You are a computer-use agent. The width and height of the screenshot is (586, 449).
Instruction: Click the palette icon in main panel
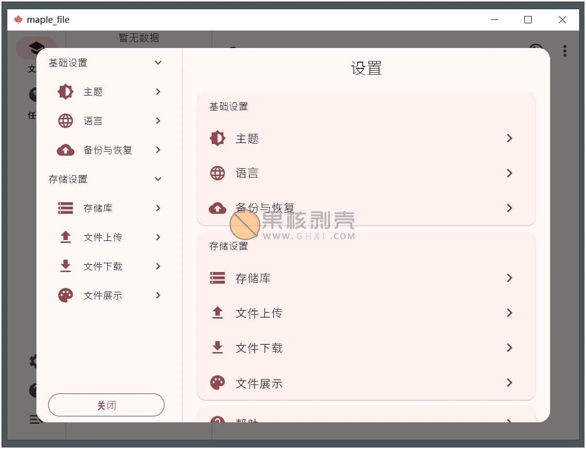click(x=218, y=383)
